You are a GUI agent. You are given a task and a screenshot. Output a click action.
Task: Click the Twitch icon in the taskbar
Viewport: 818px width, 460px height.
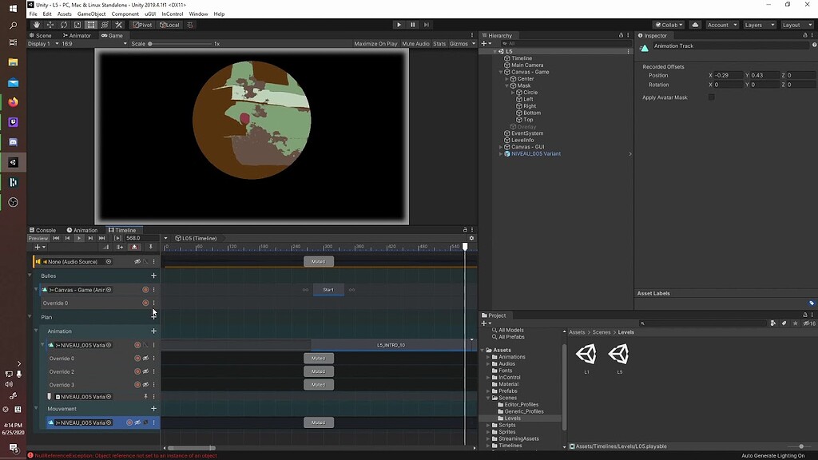click(13, 122)
